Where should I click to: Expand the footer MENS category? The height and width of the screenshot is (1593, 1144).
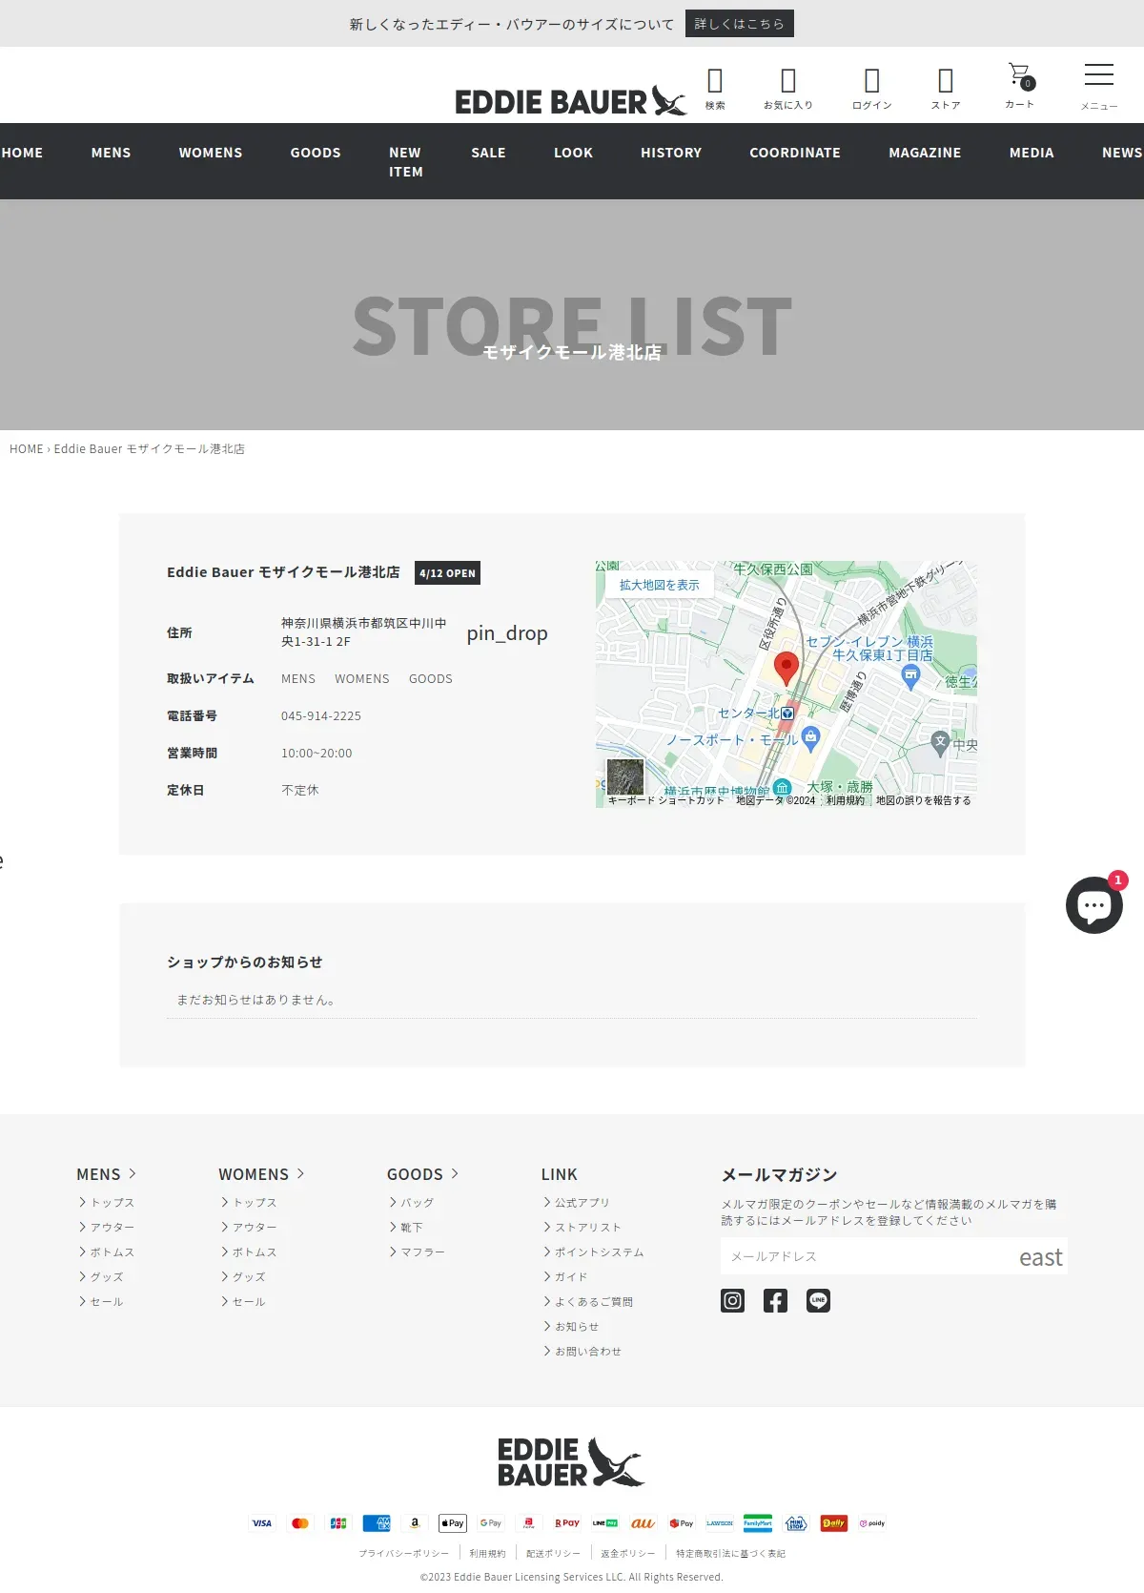[x=106, y=1174]
